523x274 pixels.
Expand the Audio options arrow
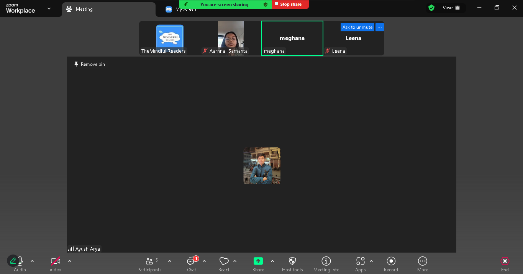(x=32, y=261)
